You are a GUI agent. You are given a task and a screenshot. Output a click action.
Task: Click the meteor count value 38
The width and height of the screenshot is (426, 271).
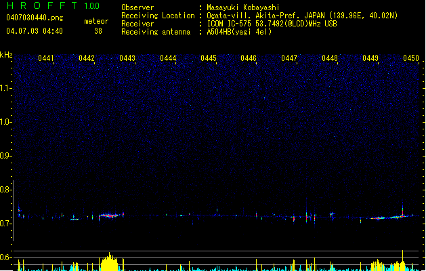98,31
